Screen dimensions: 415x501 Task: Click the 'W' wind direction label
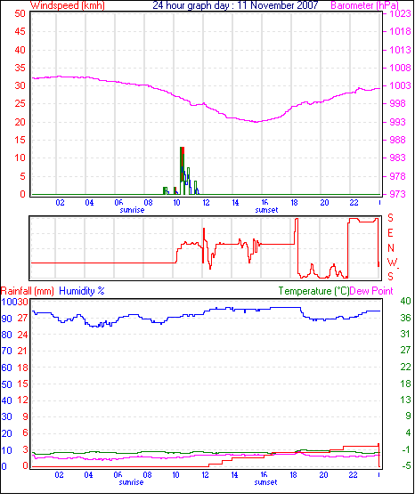pos(393,263)
